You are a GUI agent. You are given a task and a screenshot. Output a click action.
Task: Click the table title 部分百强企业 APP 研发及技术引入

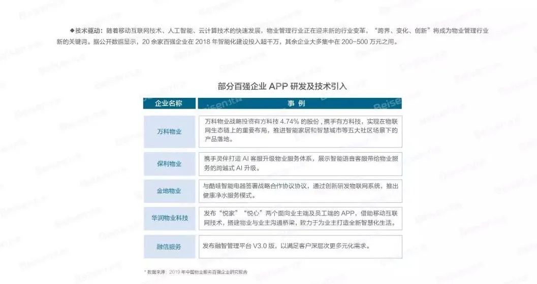(282, 86)
